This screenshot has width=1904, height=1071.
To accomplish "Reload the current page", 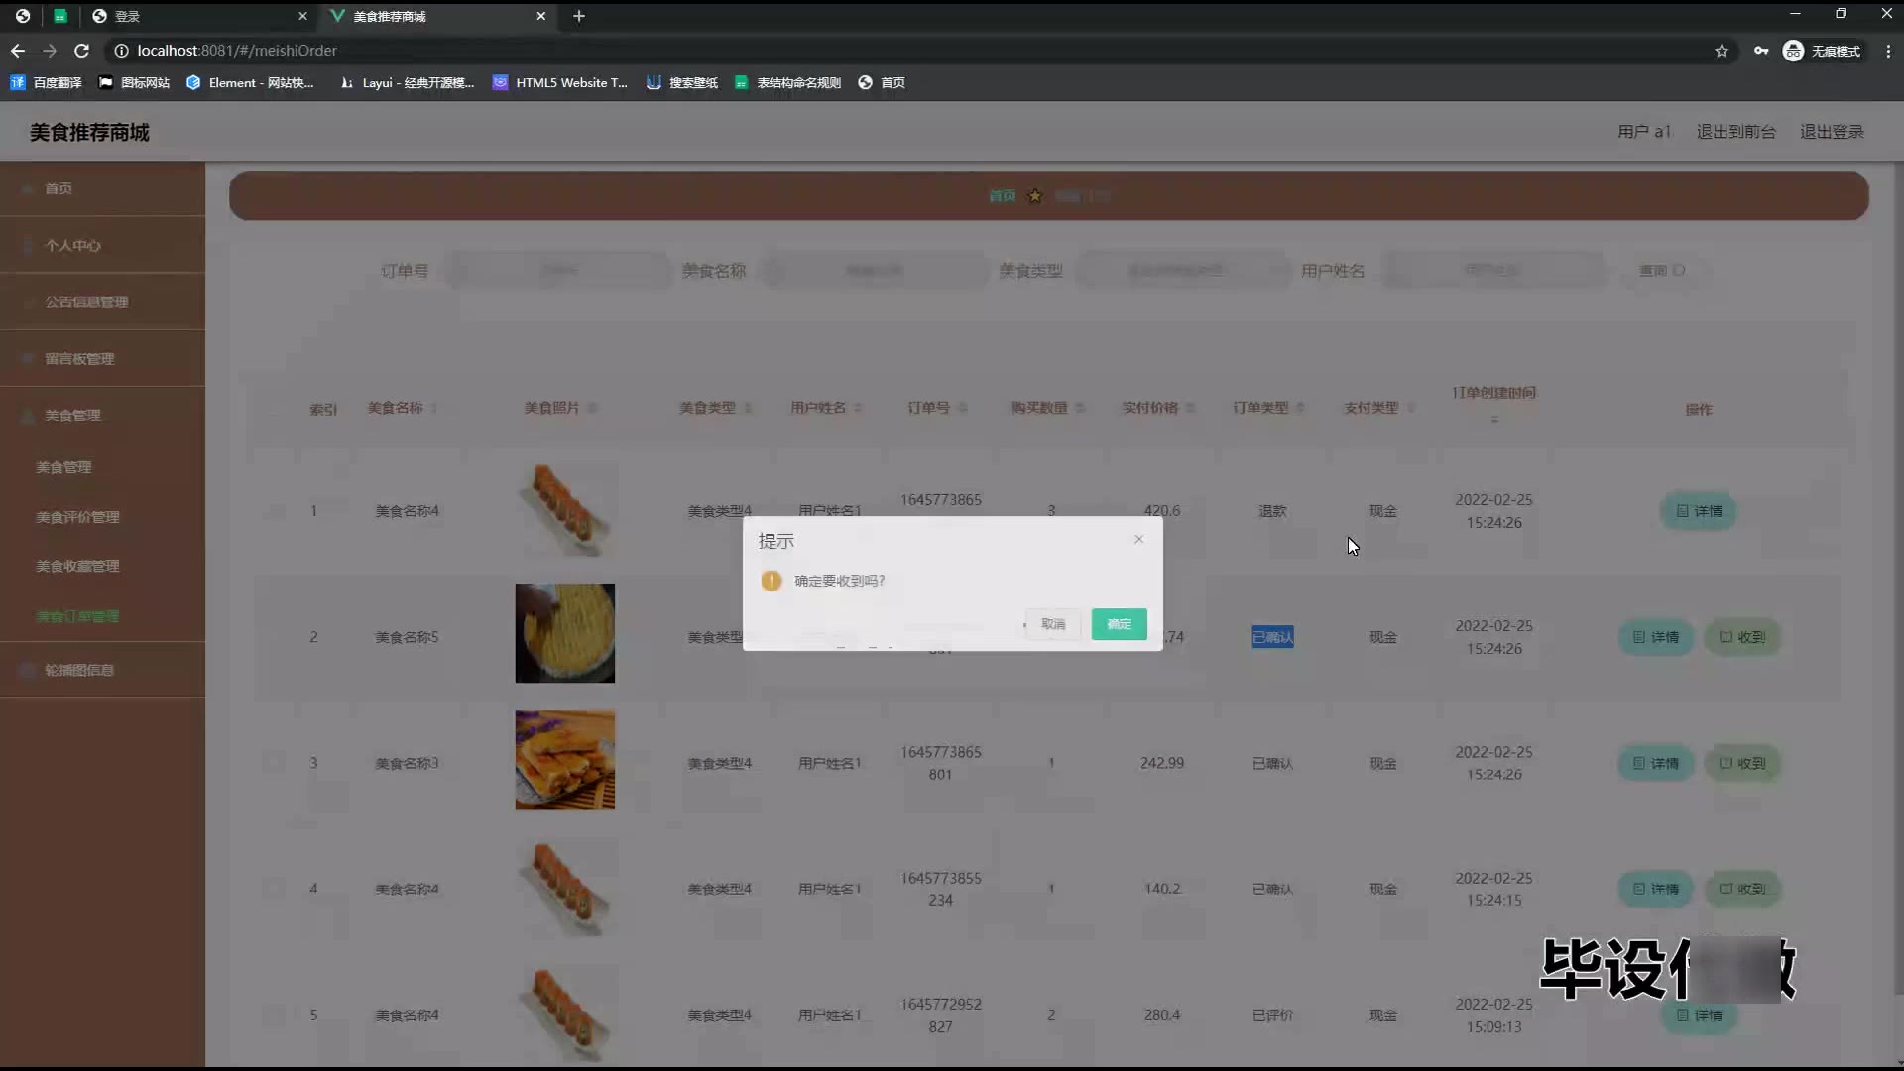I will (82, 51).
